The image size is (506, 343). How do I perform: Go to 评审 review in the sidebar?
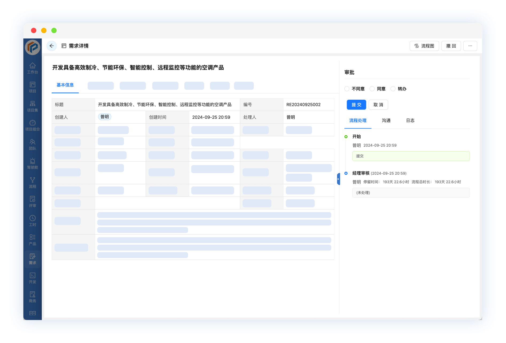coord(32,202)
